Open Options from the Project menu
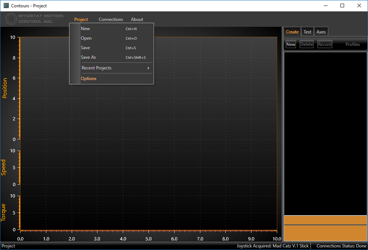This screenshot has width=368, height=250. click(x=89, y=79)
